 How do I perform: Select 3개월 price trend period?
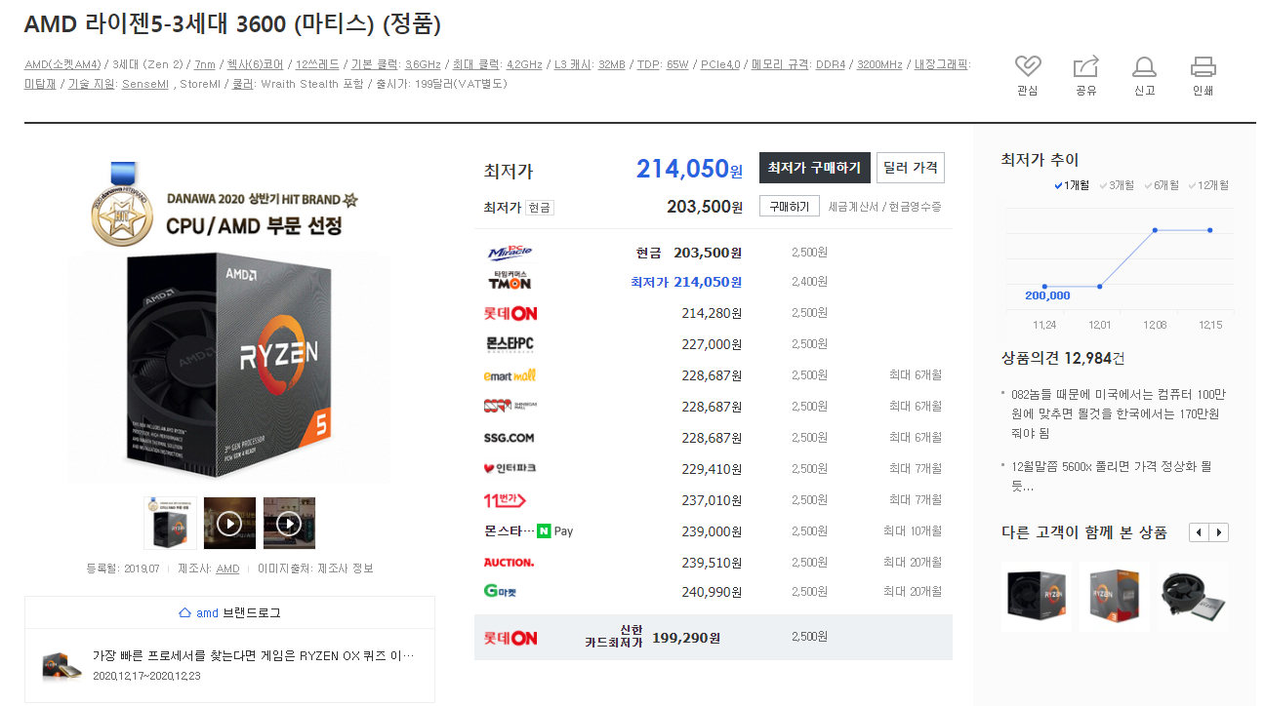[1117, 185]
